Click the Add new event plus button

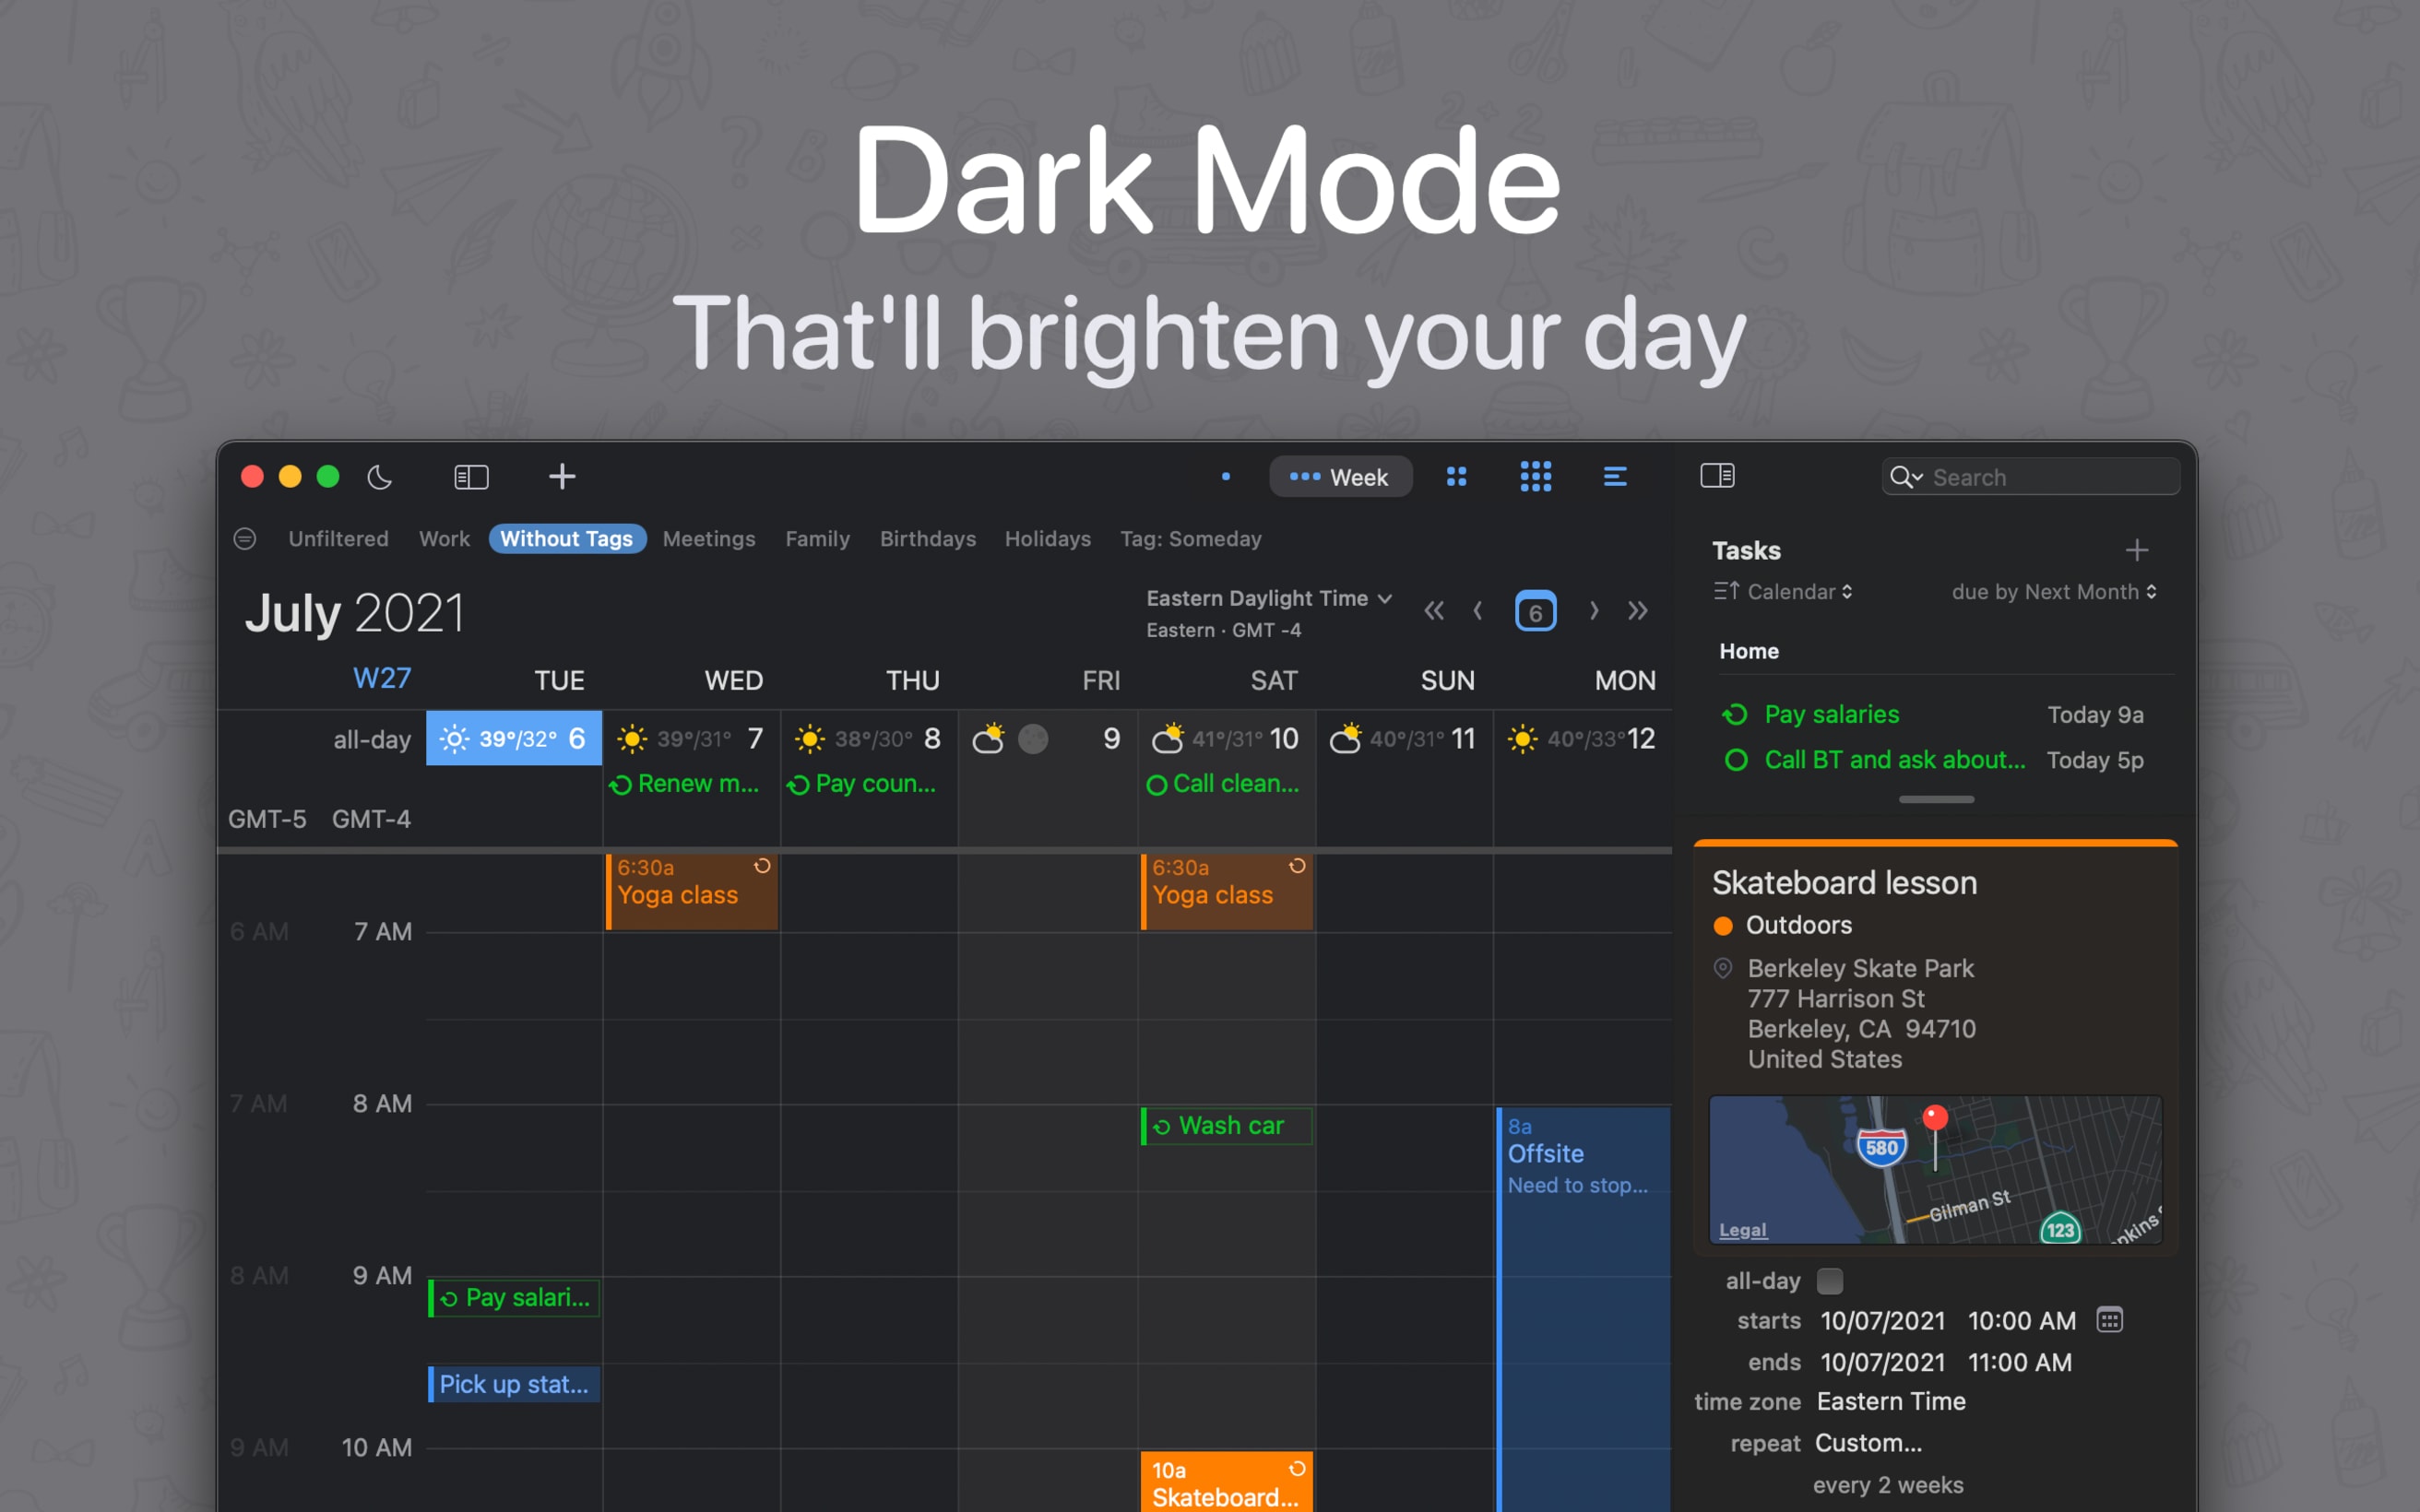click(563, 478)
